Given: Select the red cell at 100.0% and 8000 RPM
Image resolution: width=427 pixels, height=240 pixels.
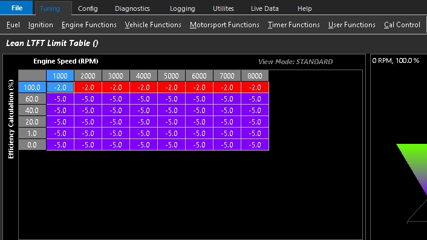Looking at the screenshot, I should [x=255, y=87].
